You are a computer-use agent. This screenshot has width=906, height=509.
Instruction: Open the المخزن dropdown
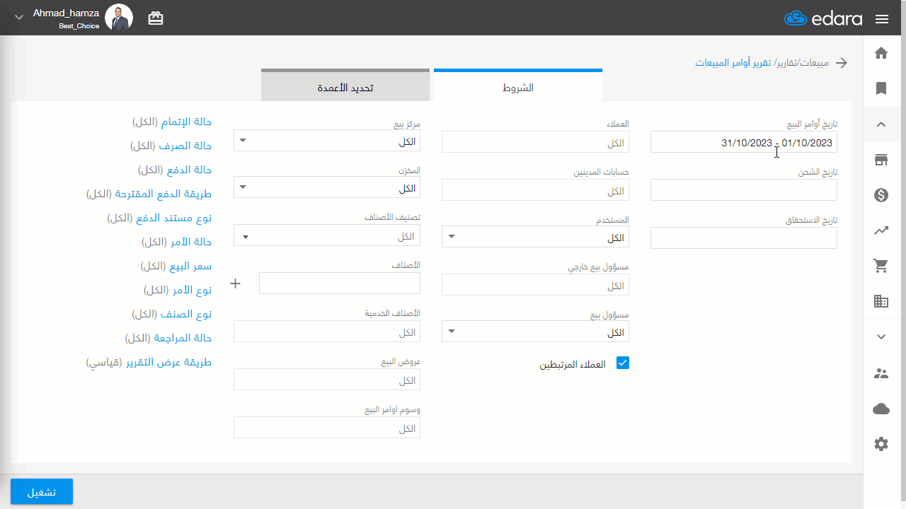coord(327,187)
